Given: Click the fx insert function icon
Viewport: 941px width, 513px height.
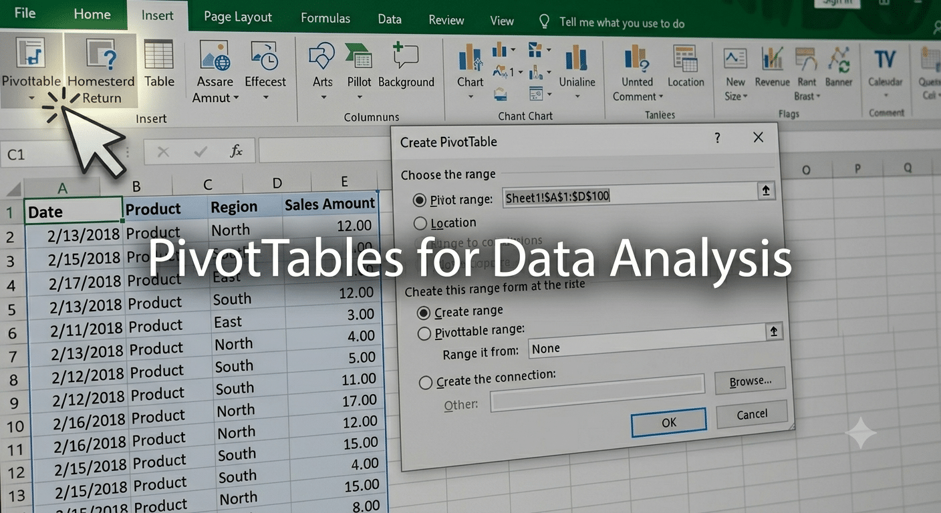Looking at the screenshot, I should [236, 152].
